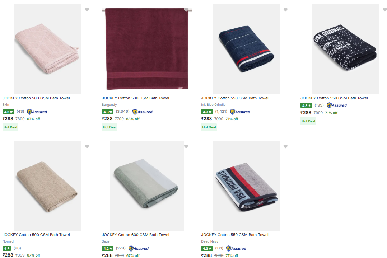Screen dimensions: 387x258
Task: Click wishlist heart on Sage towel
Action: [x=186, y=146]
